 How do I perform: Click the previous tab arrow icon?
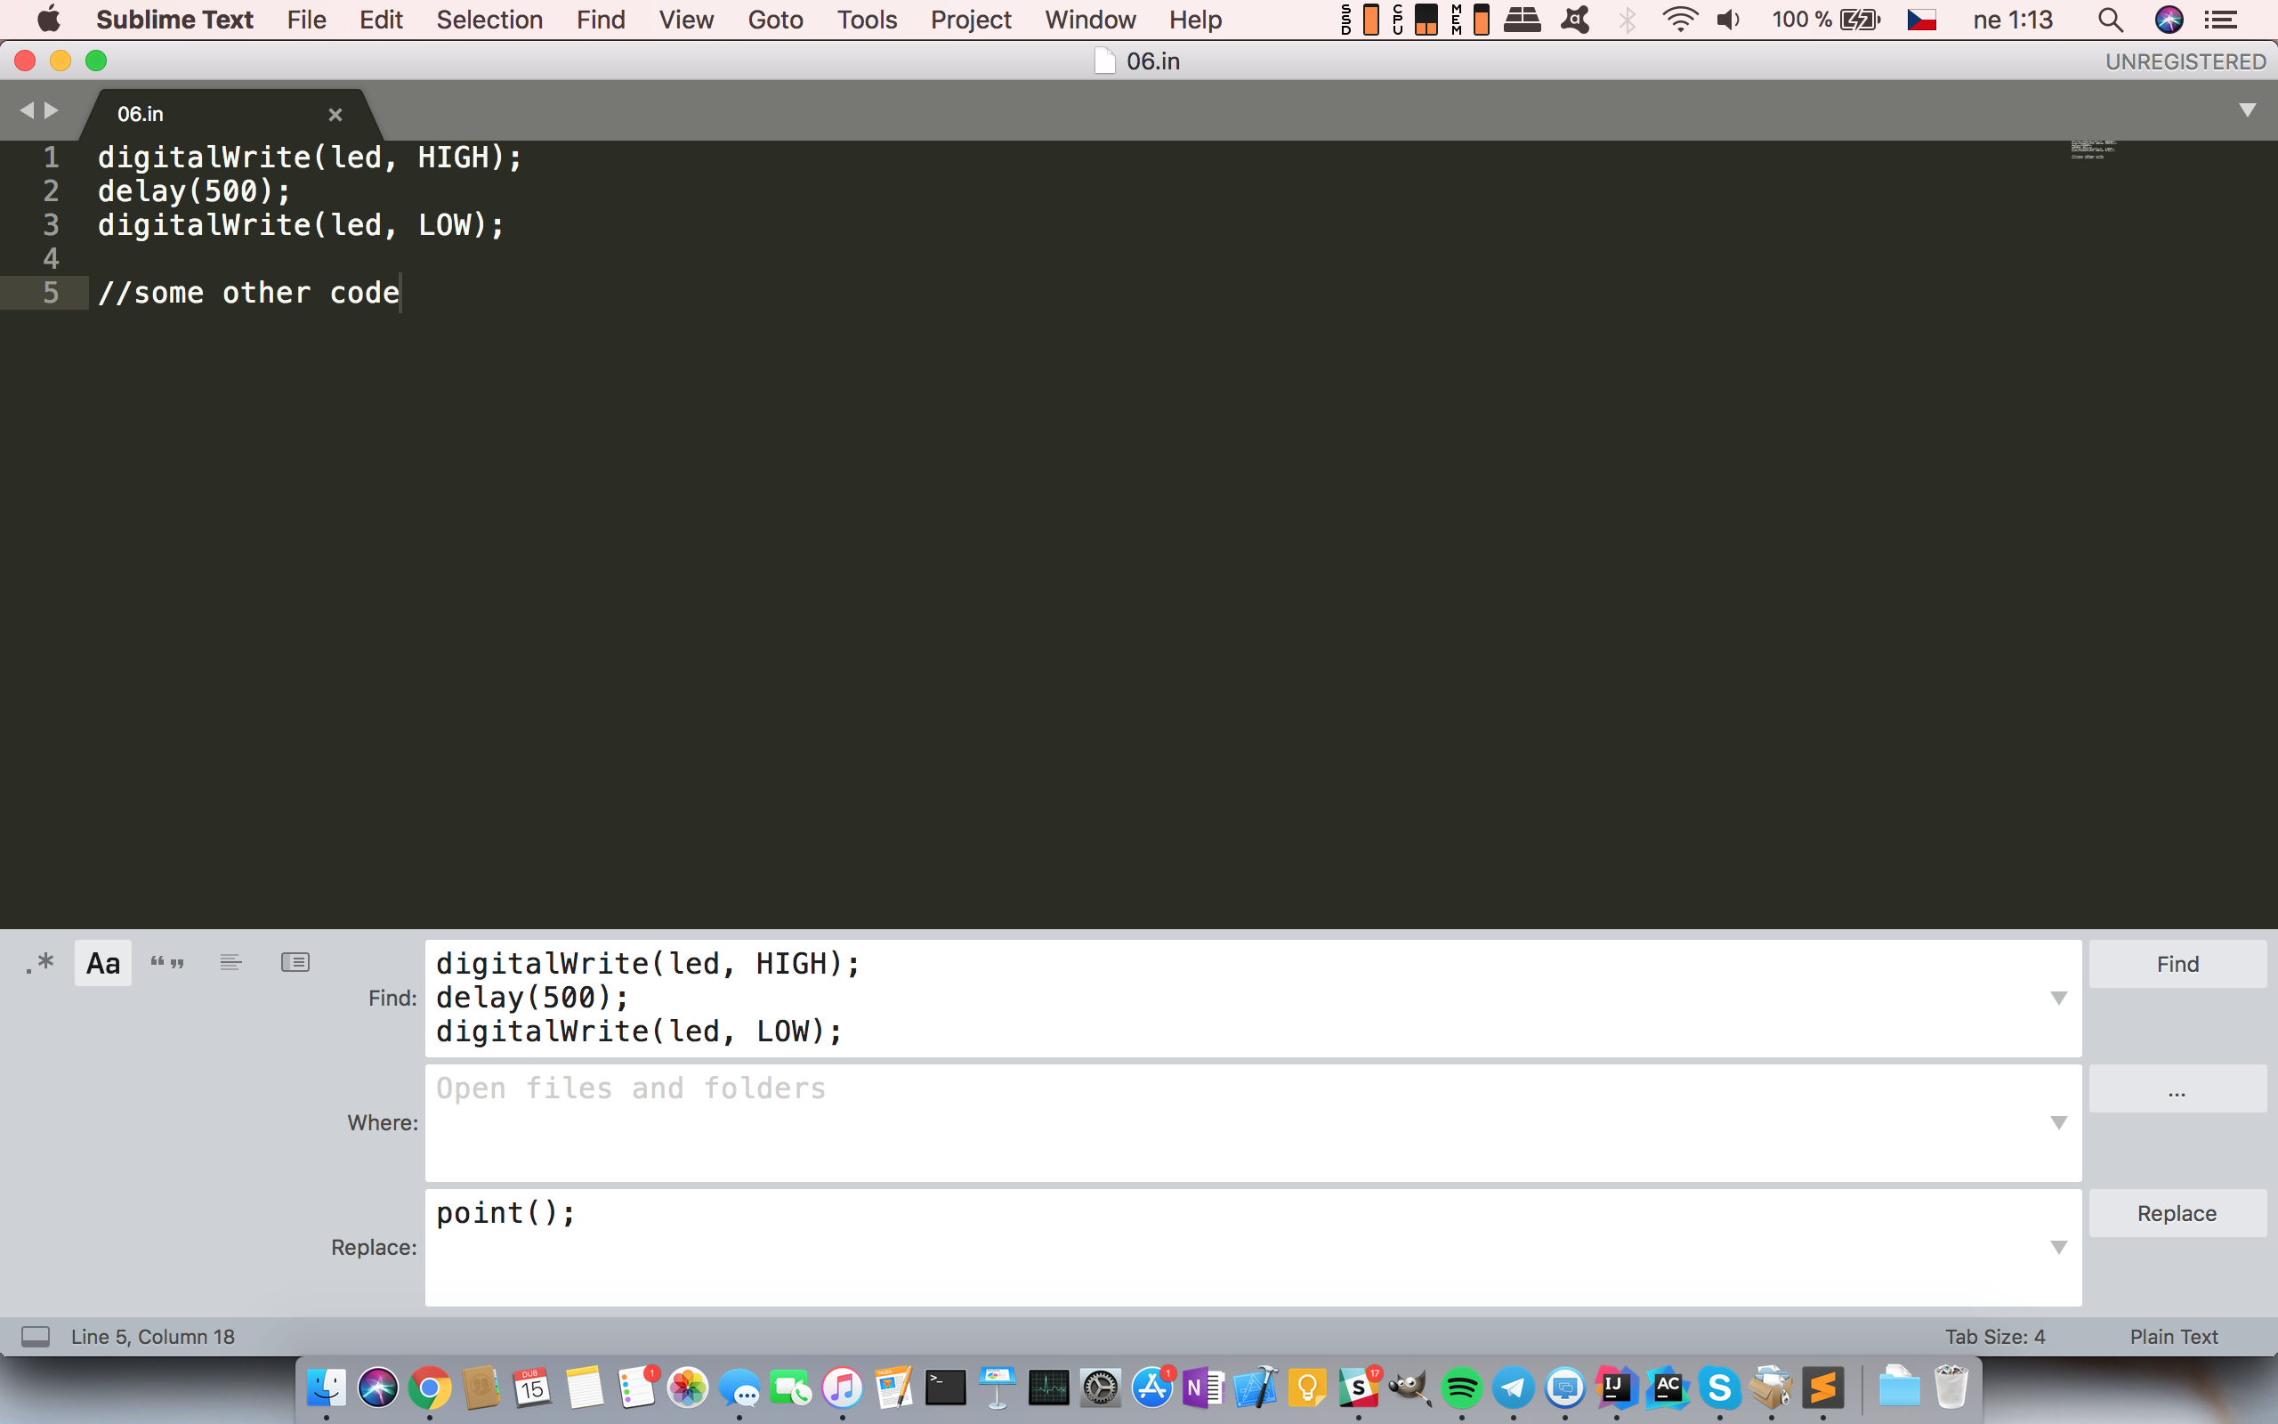(x=27, y=111)
